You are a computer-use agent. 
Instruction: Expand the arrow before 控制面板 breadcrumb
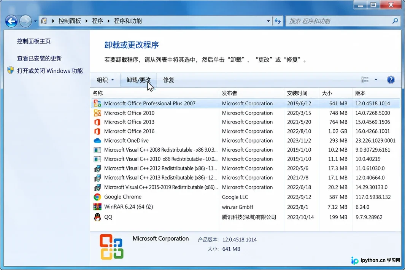click(x=53, y=21)
